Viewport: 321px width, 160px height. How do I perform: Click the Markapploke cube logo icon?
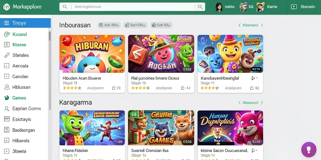tap(6, 7)
